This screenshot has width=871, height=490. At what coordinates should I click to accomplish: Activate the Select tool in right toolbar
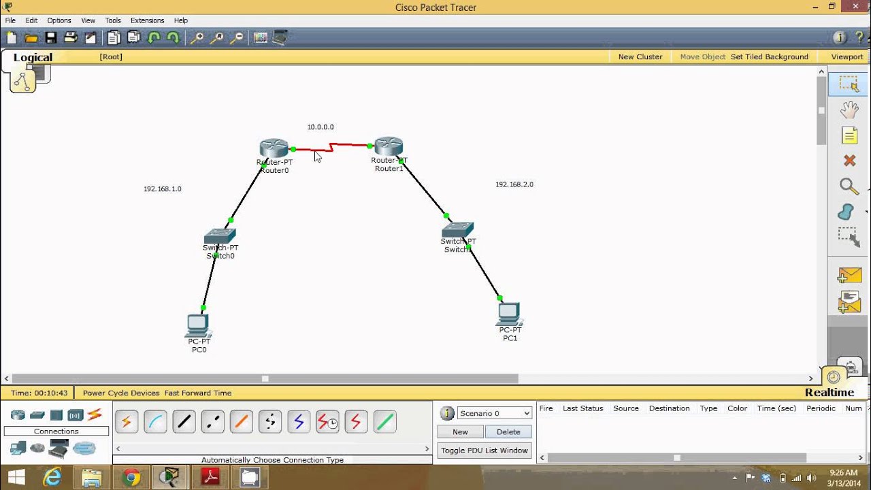tap(849, 84)
